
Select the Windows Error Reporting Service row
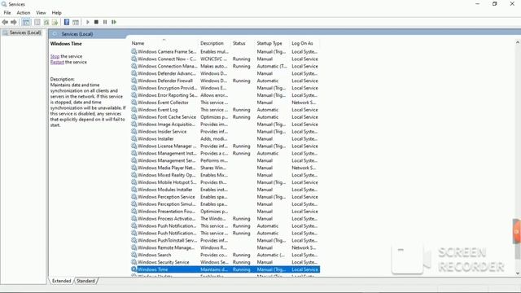225,95
